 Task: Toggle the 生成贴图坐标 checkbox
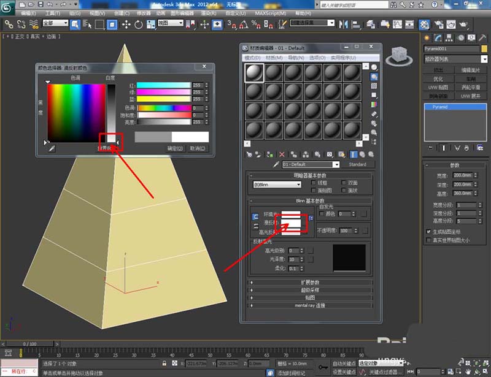click(x=428, y=231)
